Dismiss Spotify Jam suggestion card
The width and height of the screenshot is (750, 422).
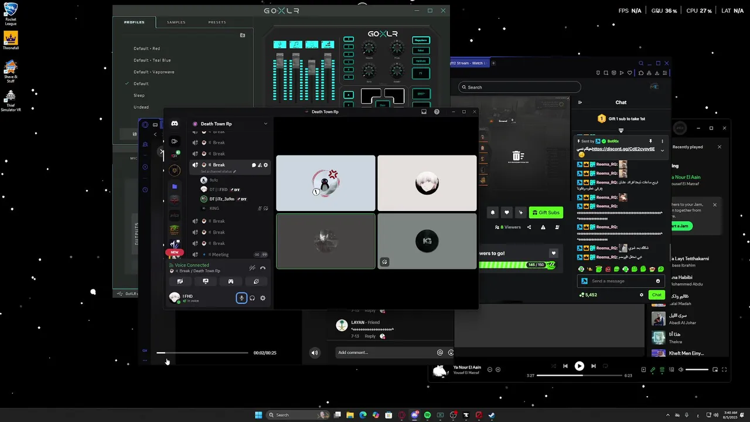(x=715, y=205)
